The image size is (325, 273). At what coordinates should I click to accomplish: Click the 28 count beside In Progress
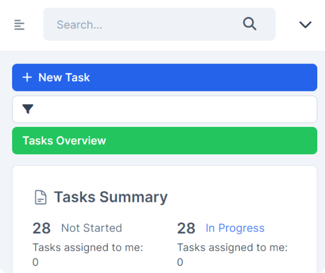coord(186,228)
